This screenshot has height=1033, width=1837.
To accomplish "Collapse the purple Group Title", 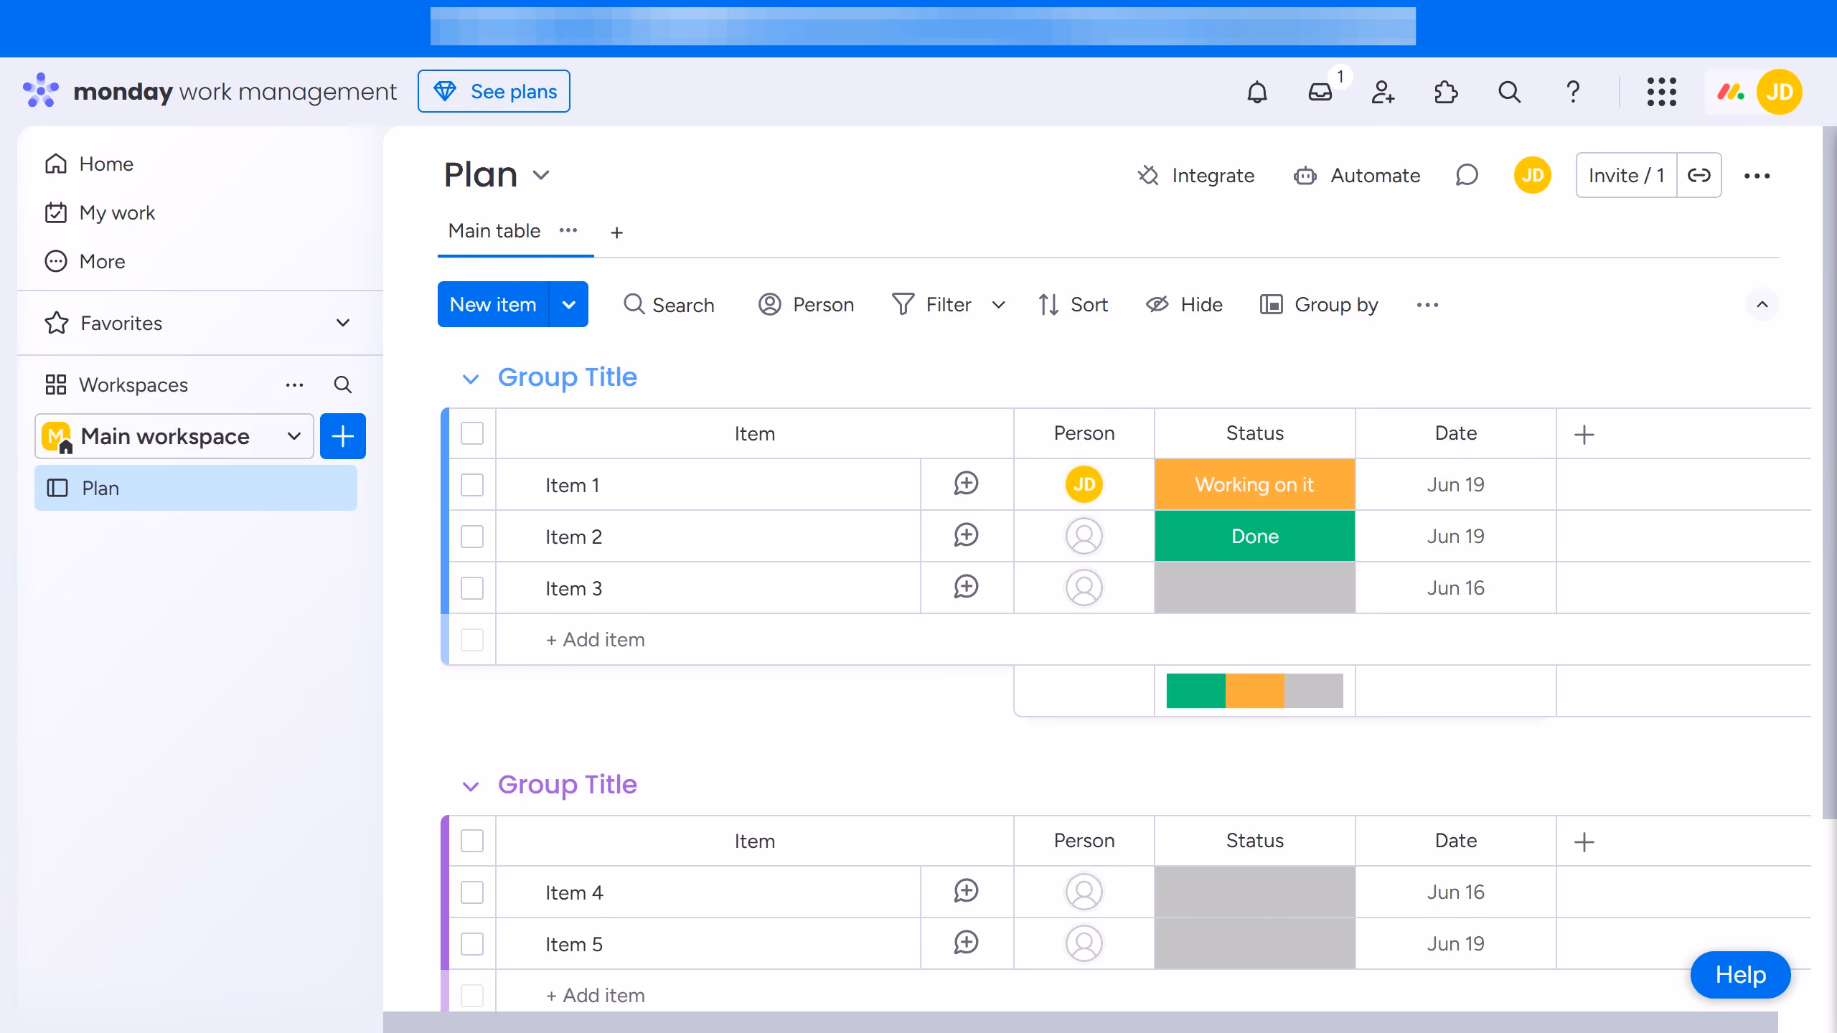I will coord(471,786).
